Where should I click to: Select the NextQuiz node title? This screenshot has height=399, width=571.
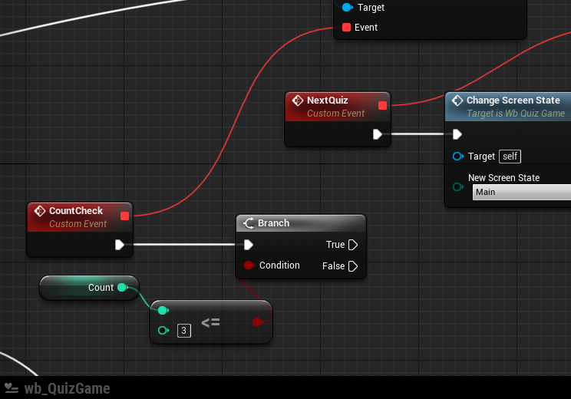[328, 100]
